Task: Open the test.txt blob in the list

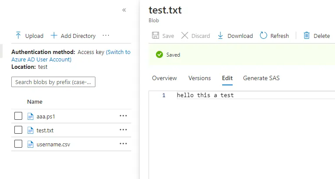Action: 45,130
